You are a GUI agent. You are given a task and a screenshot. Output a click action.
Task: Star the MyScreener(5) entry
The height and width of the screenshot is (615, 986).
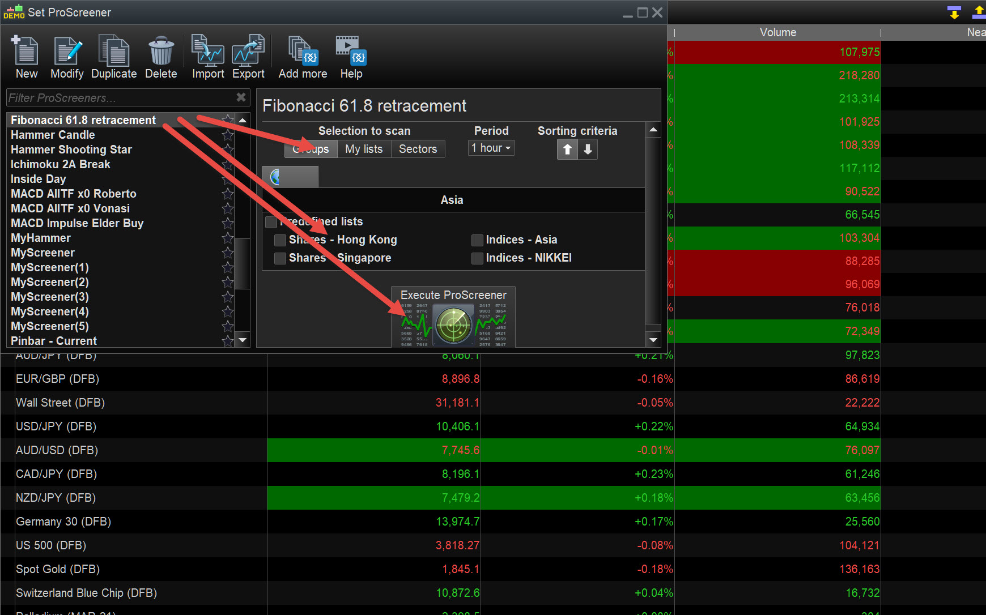click(228, 326)
